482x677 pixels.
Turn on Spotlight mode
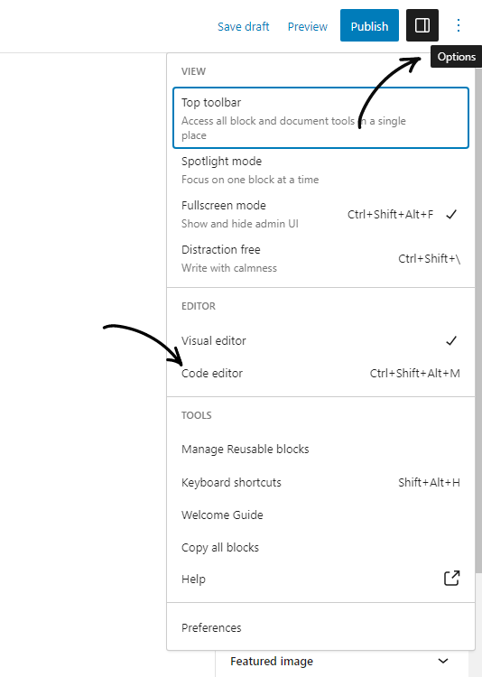point(320,170)
